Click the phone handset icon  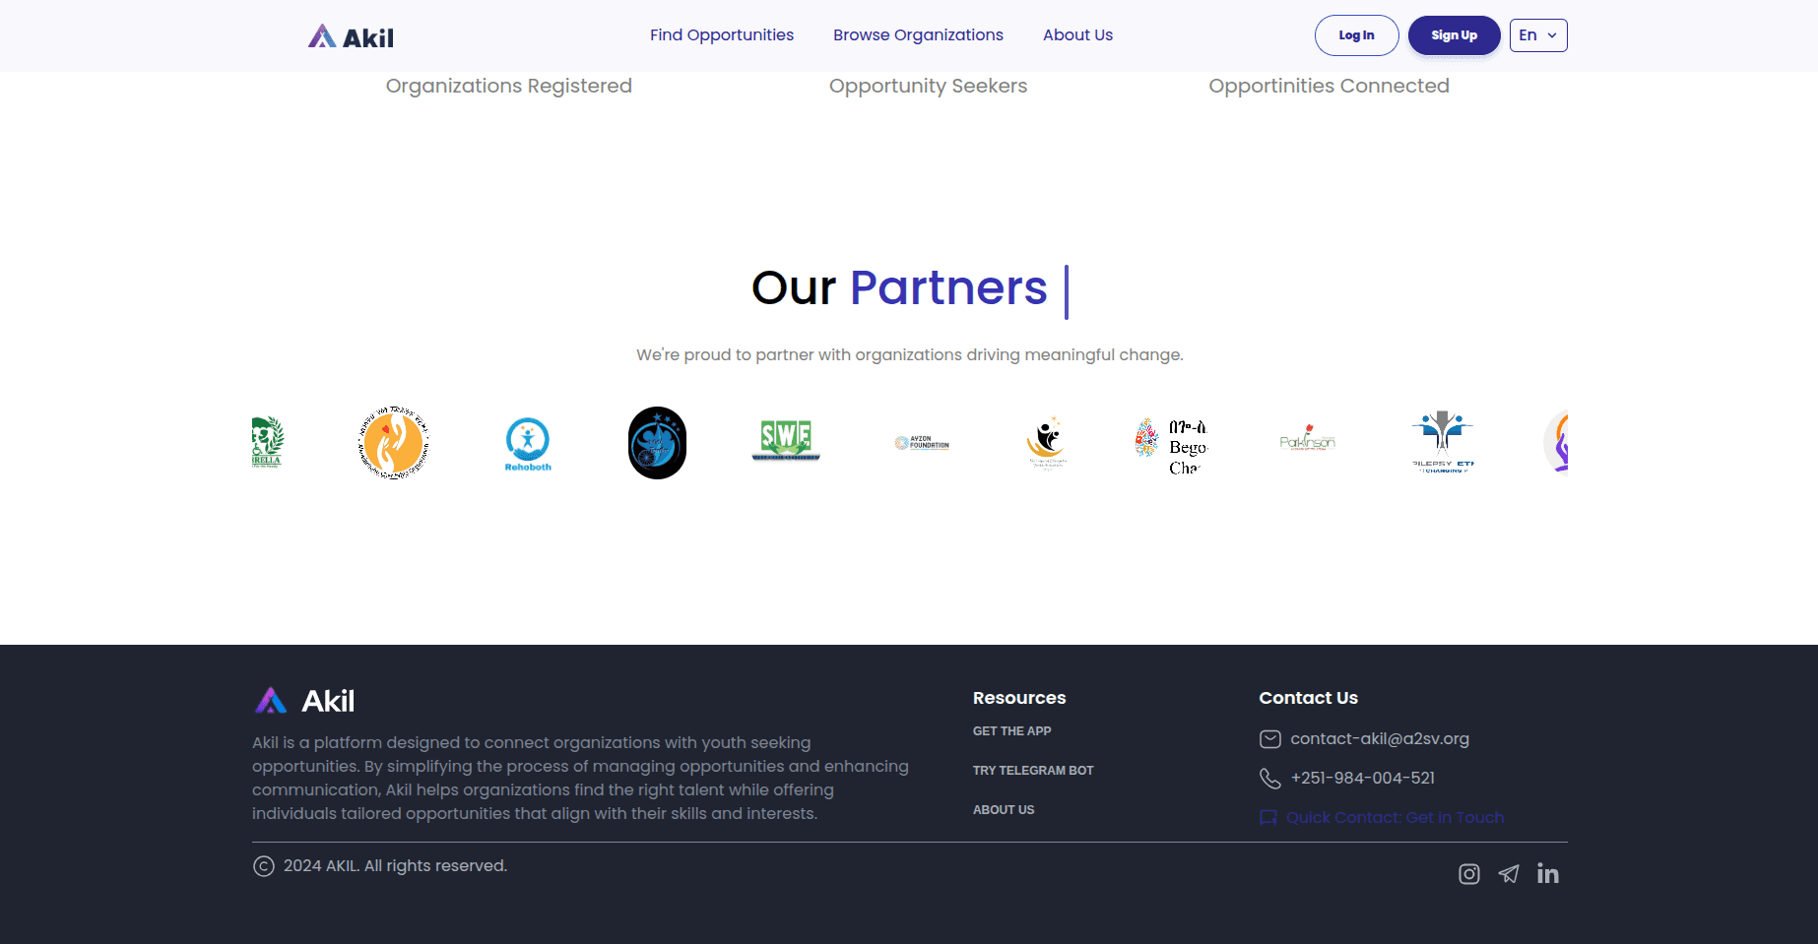click(x=1270, y=779)
